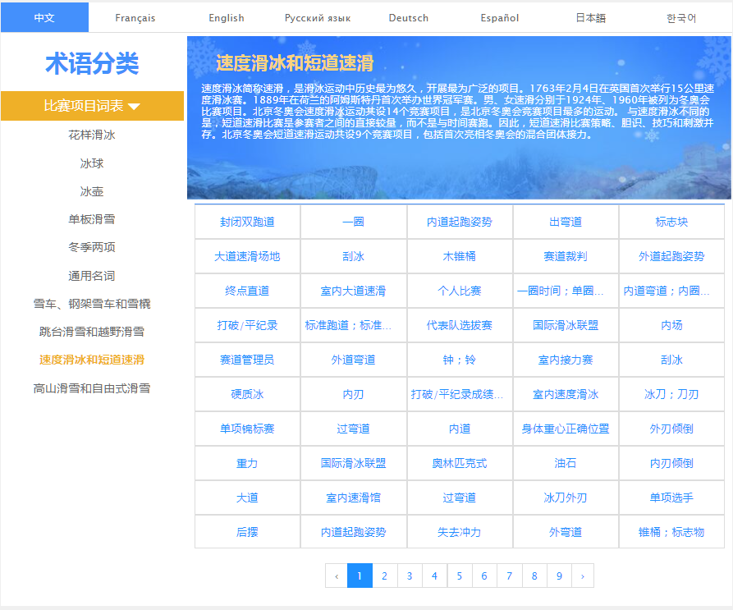Open the term 室内速滑馆
Image resolution: width=733 pixels, height=610 pixels.
coord(353,498)
